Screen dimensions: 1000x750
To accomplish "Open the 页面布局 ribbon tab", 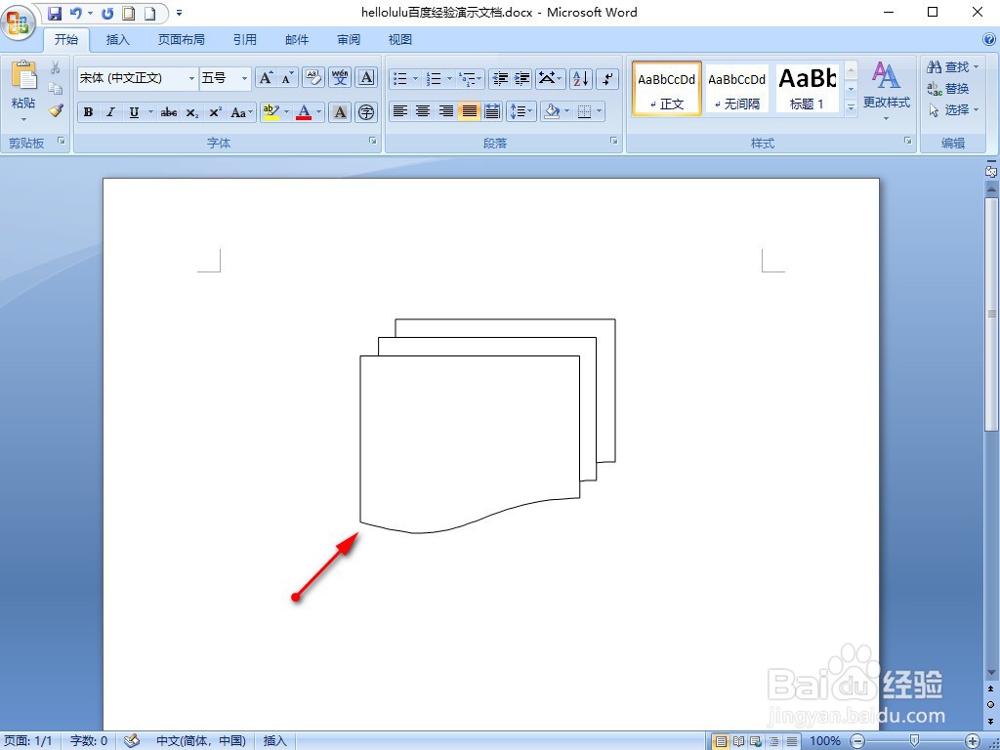I will tap(181, 39).
